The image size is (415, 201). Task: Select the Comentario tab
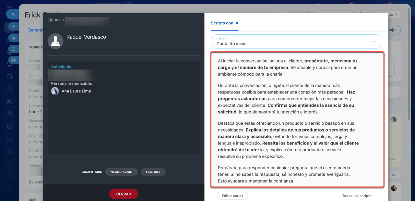92,172
